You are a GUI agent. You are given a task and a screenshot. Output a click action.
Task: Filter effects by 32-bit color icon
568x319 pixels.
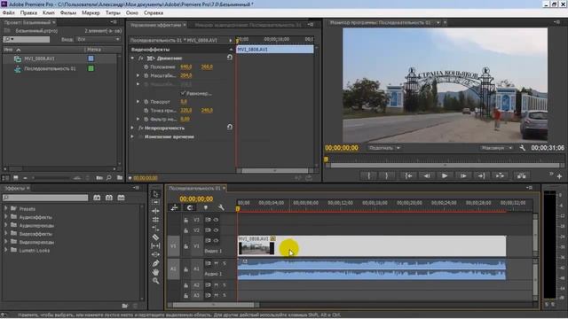point(108,198)
